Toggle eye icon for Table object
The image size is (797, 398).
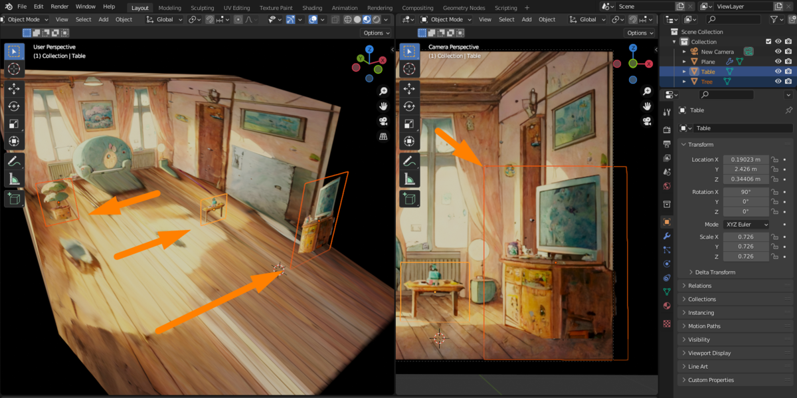point(778,71)
